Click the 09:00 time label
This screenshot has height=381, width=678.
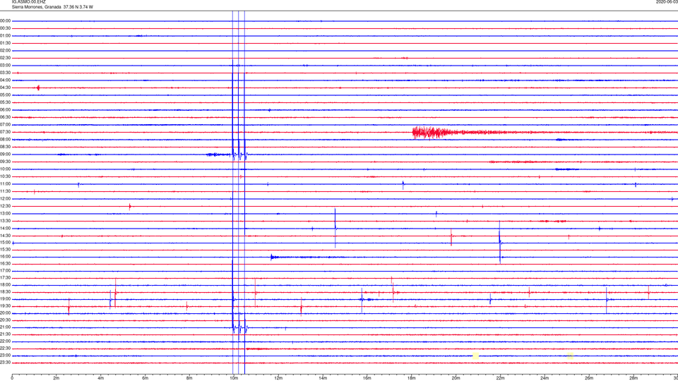pyautogui.click(x=6, y=155)
